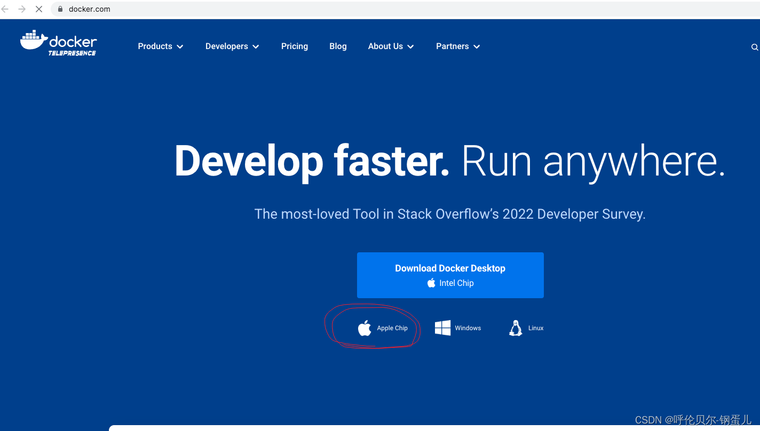
Task: Expand the Developers menu chevron
Action: [x=256, y=47]
